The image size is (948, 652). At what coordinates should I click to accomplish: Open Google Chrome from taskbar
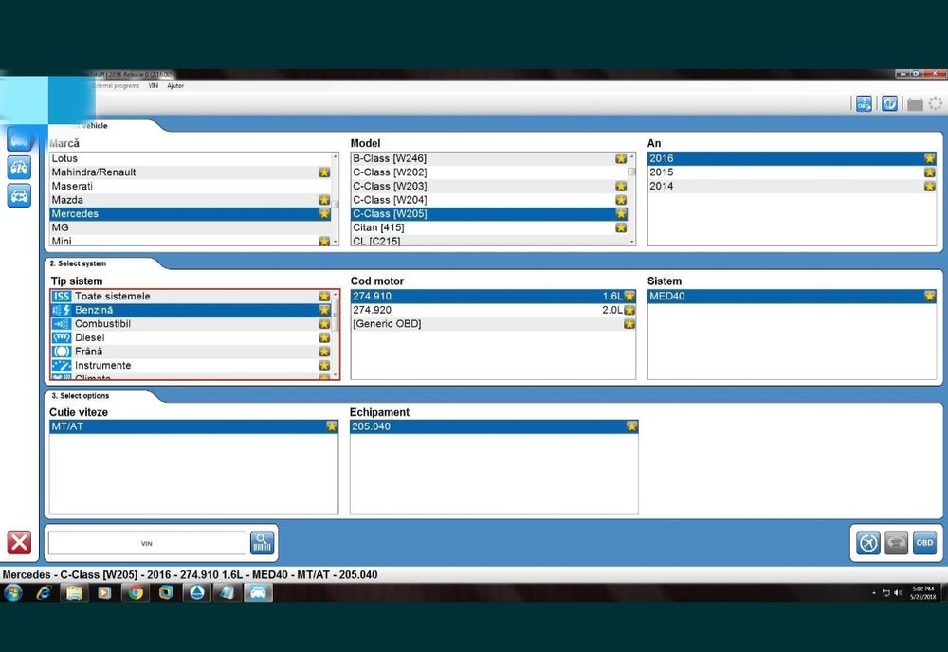point(136,593)
